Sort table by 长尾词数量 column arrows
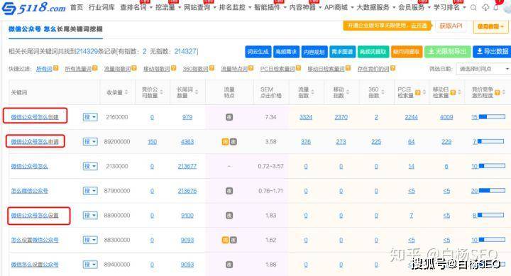The image size is (511, 276). pyautogui.click(x=197, y=92)
